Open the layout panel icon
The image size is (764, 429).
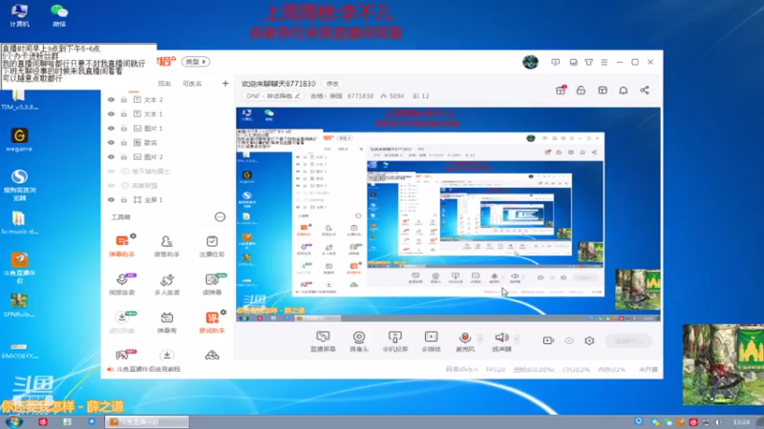pos(603,90)
